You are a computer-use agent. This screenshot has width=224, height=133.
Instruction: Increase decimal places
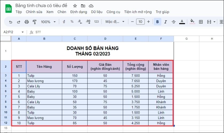pos(88,22)
